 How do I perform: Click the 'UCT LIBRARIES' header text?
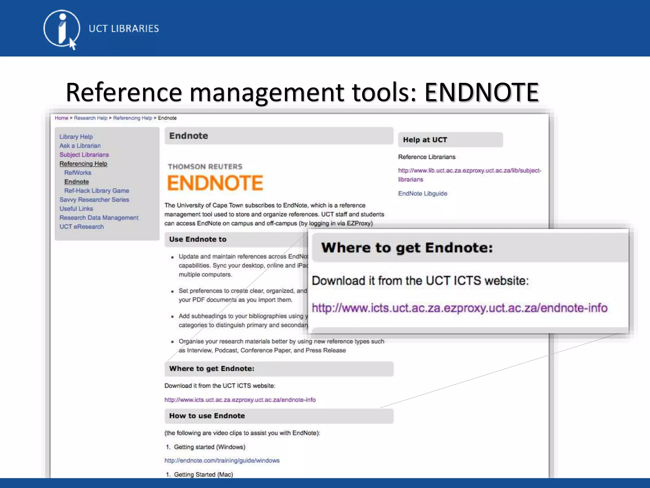coord(124,29)
